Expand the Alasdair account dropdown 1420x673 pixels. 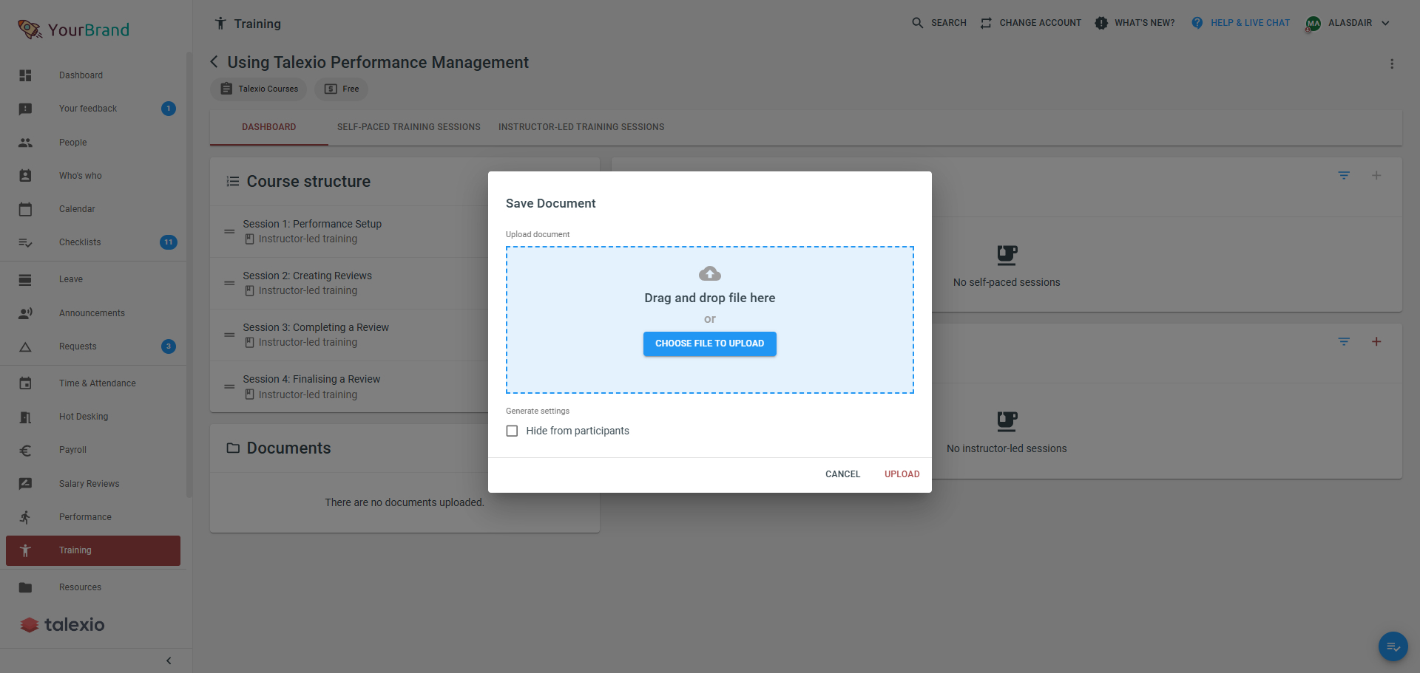coord(1385,23)
